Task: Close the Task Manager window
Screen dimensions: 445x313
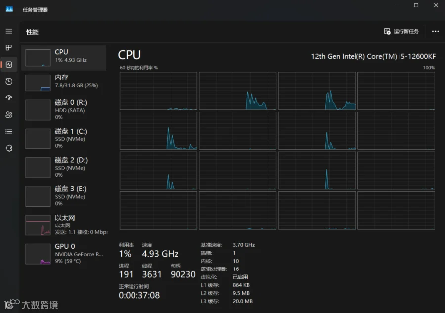Action: click(436, 5)
